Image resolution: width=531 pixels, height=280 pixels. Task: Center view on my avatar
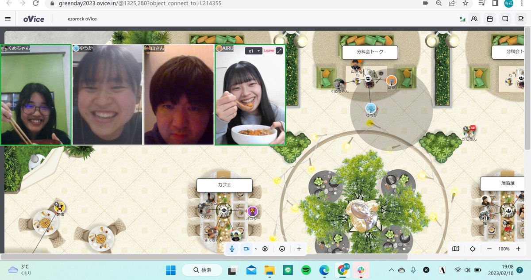point(472,249)
